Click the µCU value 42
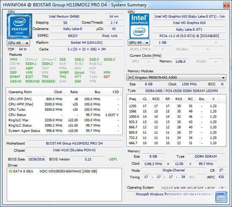 coord(114,29)
